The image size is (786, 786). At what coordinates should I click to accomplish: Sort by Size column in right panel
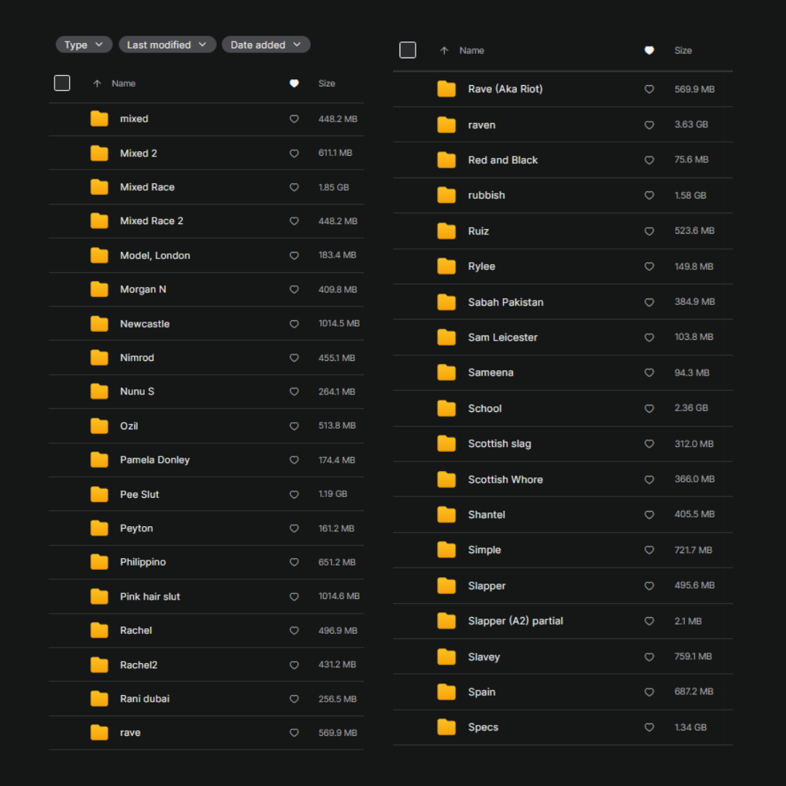point(683,50)
